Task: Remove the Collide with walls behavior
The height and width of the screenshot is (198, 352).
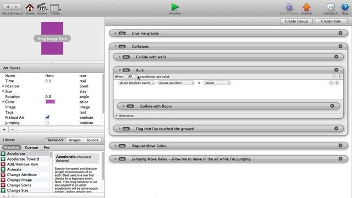Action: point(336,57)
